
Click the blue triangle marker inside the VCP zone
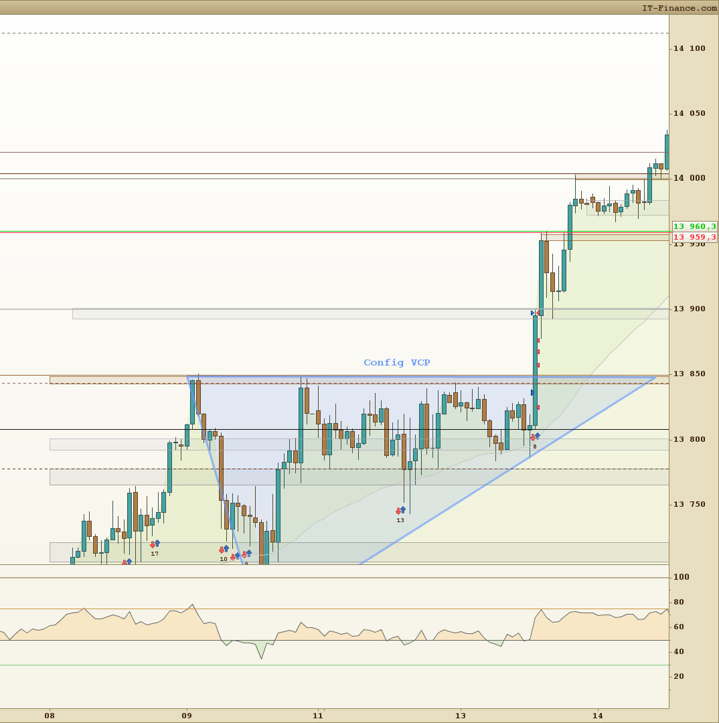(x=532, y=393)
